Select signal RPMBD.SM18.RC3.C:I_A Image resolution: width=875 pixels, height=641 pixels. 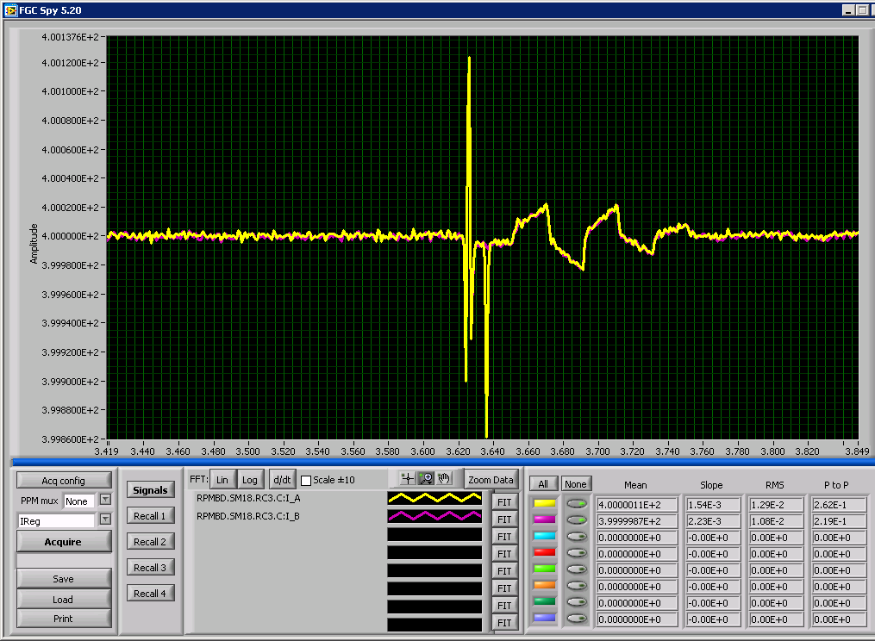[x=248, y=498]
